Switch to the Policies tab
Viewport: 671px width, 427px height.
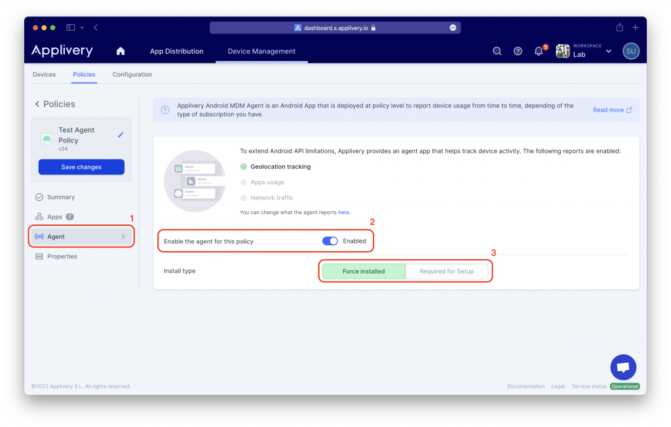click(84, 75)
